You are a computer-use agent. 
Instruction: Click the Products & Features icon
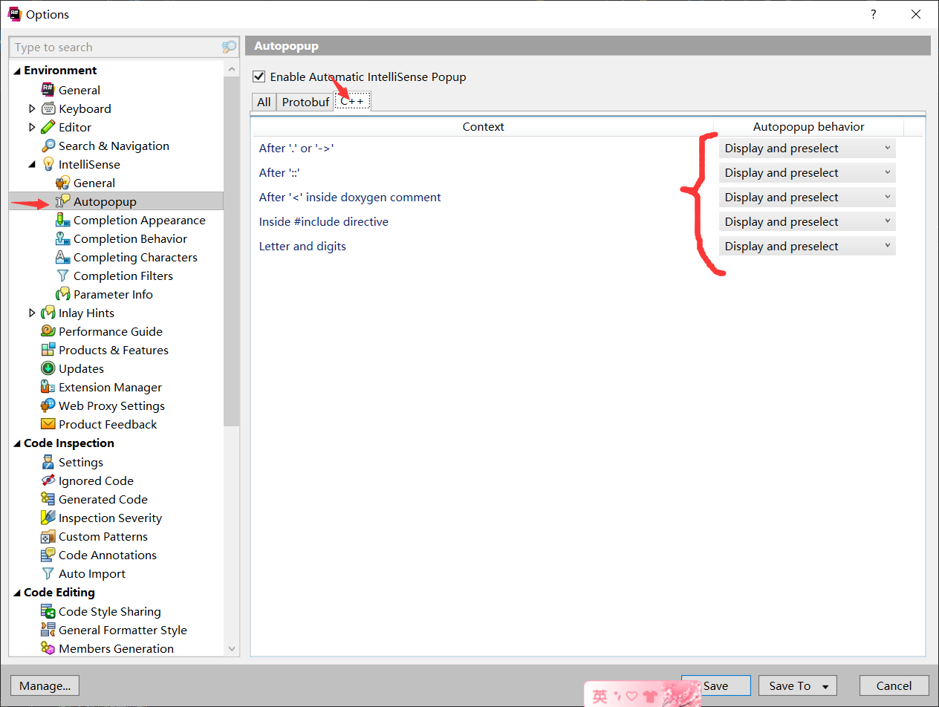coord(48,350)
